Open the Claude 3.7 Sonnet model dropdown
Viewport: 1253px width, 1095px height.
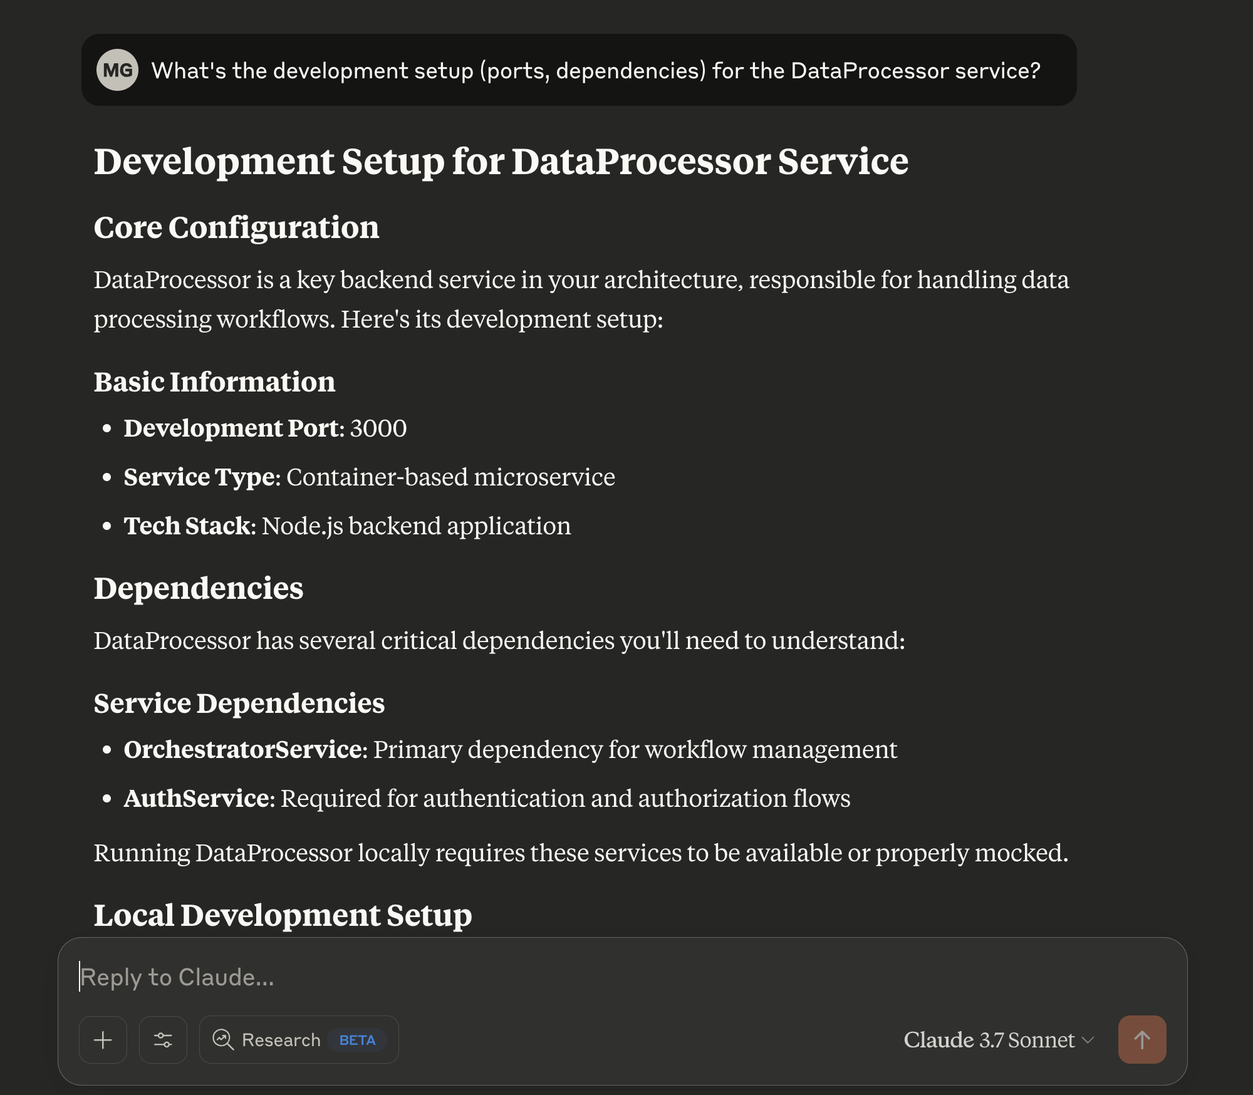[x=996, y=1040]
